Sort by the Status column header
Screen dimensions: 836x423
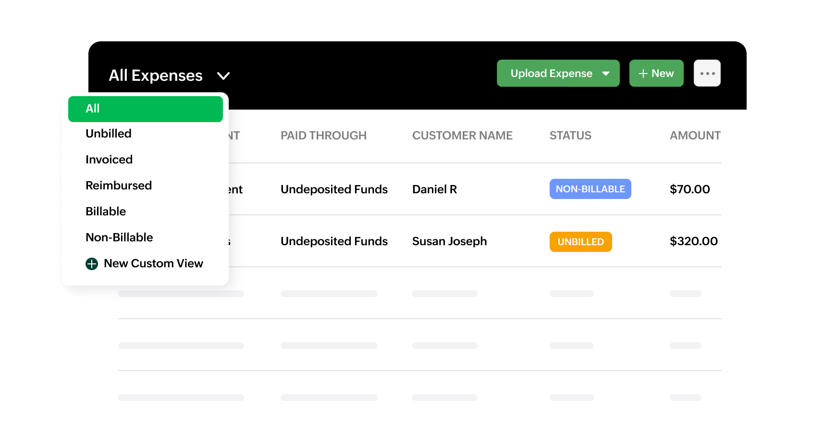tap(570, 136)
